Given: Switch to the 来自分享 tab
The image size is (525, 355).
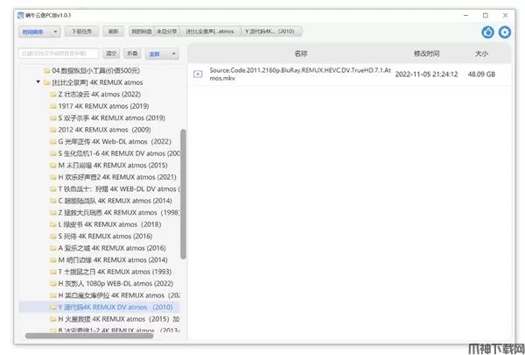Looking at the screenshot, I should (x=169, y=32).
